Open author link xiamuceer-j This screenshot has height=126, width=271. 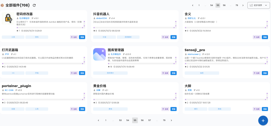tap(194, 54)
